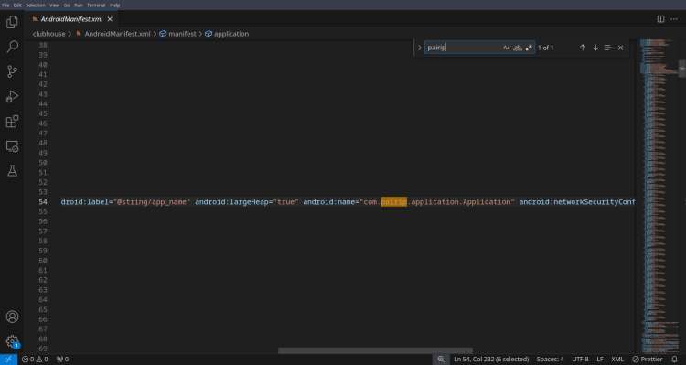Open the Run menu
Image resolution: width=686 pixels, height=365 pixels.
(79, 5)
